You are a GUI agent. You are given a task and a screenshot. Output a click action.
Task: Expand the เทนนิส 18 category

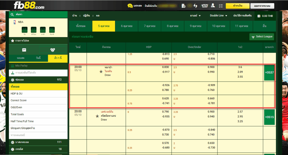pos(38,149)
